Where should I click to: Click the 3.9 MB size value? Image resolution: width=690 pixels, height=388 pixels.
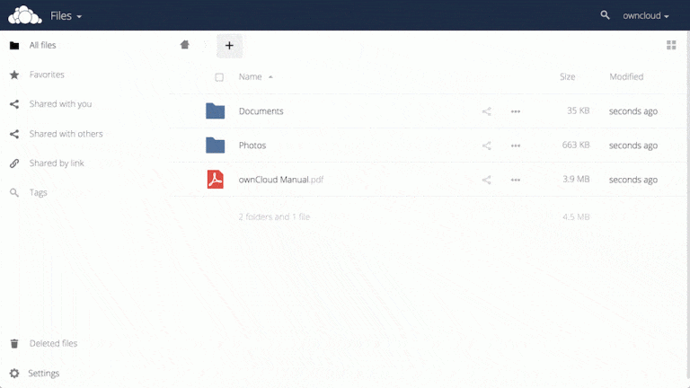pyautogui.click(x=576, y=179)
